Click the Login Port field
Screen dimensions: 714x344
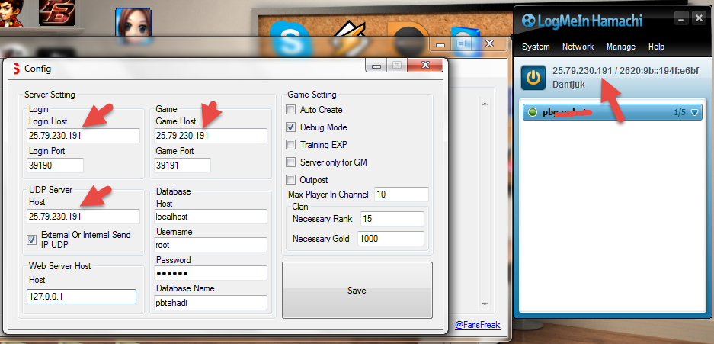point(55,166)
